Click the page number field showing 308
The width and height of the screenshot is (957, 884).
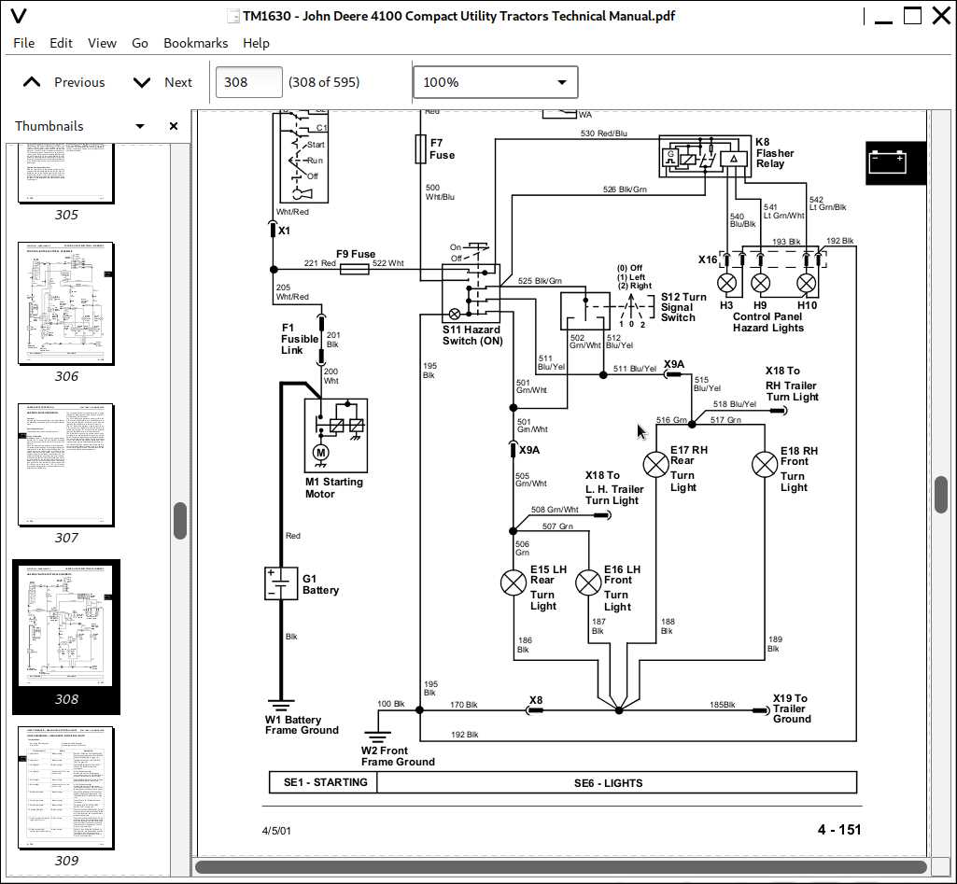[249, 82]
